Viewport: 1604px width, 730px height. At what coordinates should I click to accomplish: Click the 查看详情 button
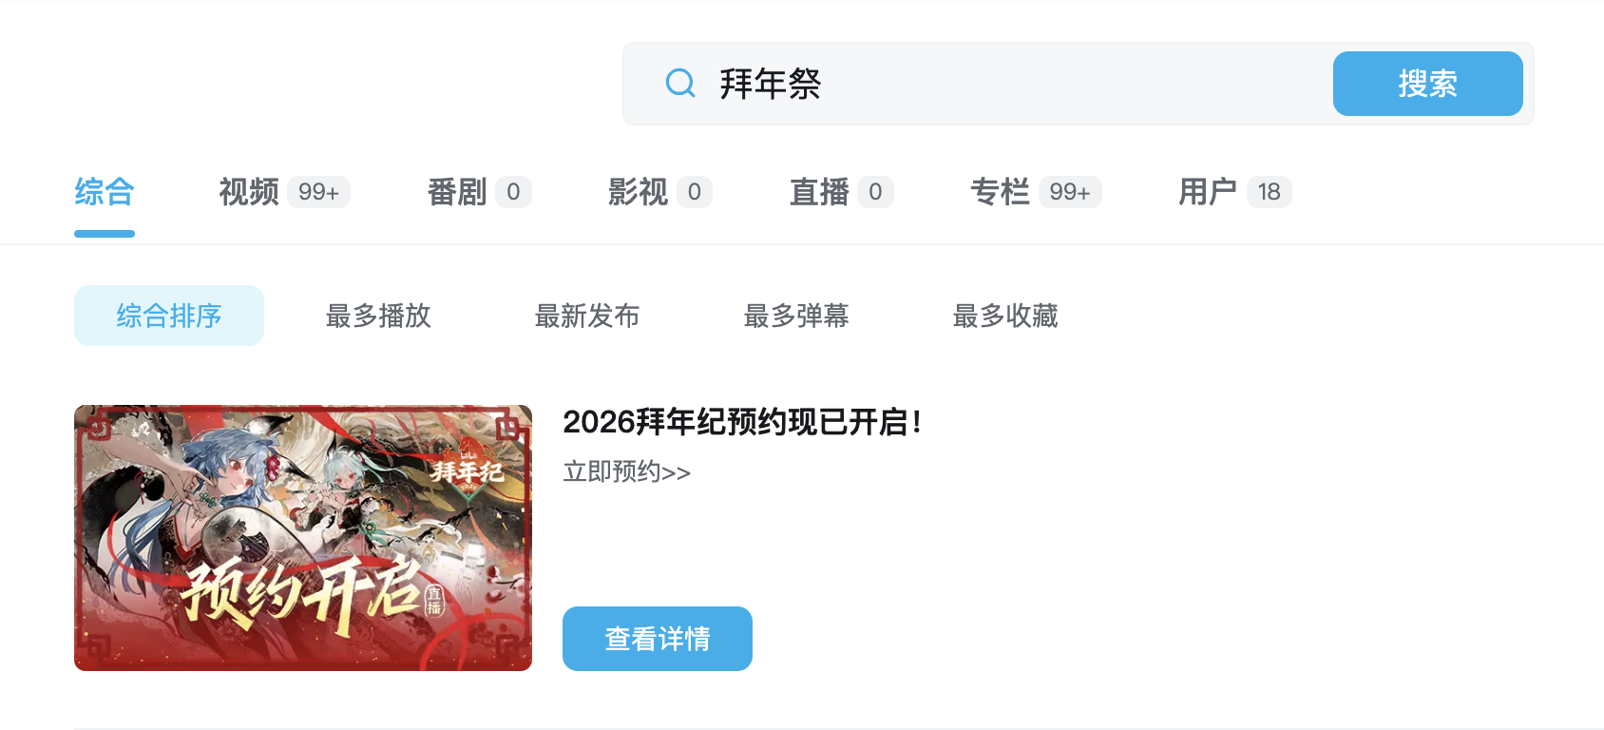[x=658, y=639]
